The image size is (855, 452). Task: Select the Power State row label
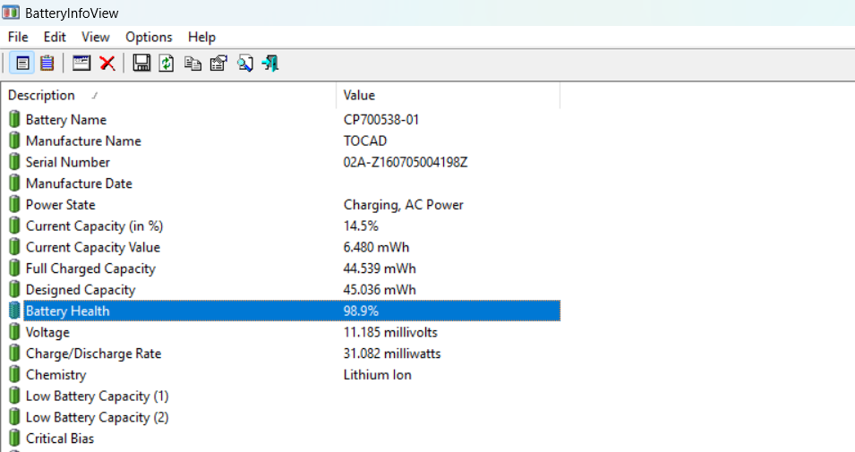coord(61,204)
